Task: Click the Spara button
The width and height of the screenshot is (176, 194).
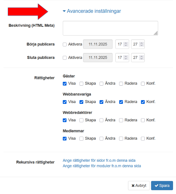Action: click(x=162, y=185)
